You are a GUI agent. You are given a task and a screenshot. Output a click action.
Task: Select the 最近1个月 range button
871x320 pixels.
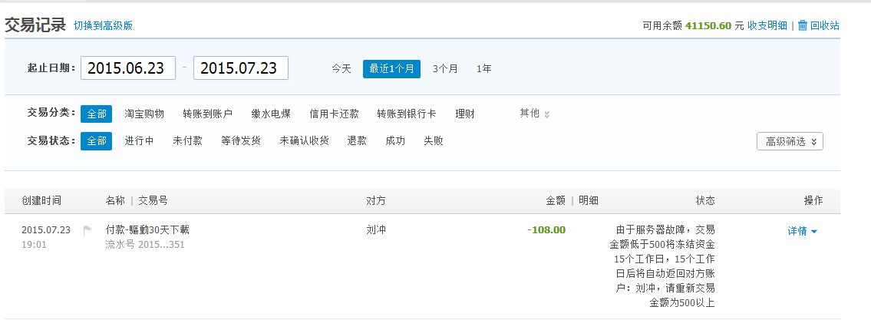pyautogui.click(x=391, y=69)
